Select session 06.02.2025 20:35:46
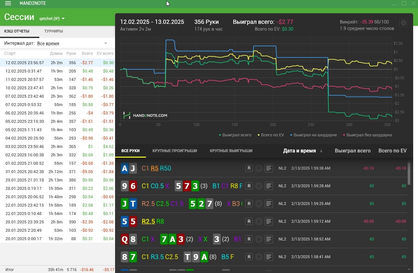The image size is (418, 273). [57, 113]
